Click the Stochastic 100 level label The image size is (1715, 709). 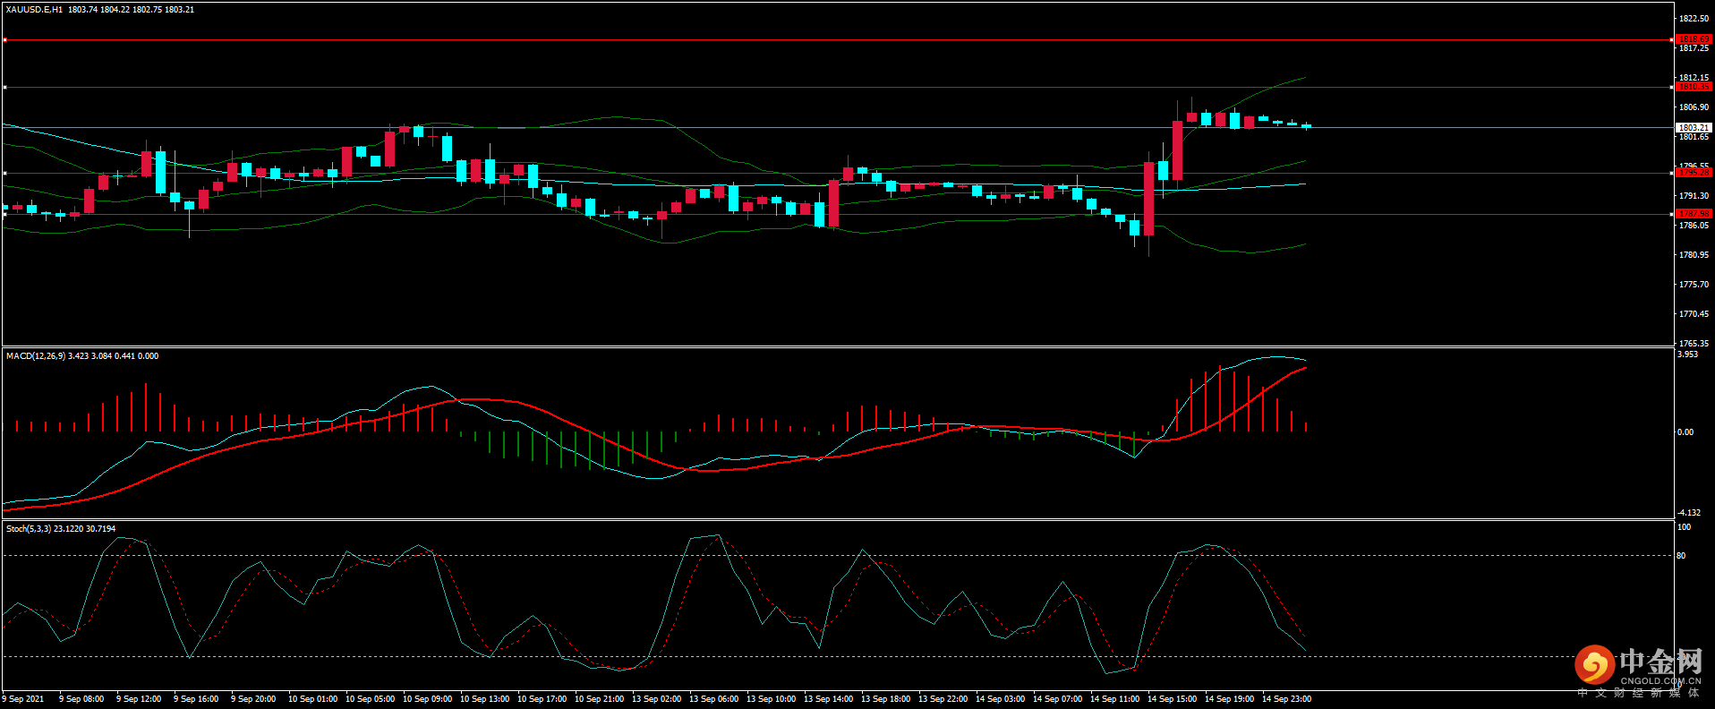(1684, 527)
